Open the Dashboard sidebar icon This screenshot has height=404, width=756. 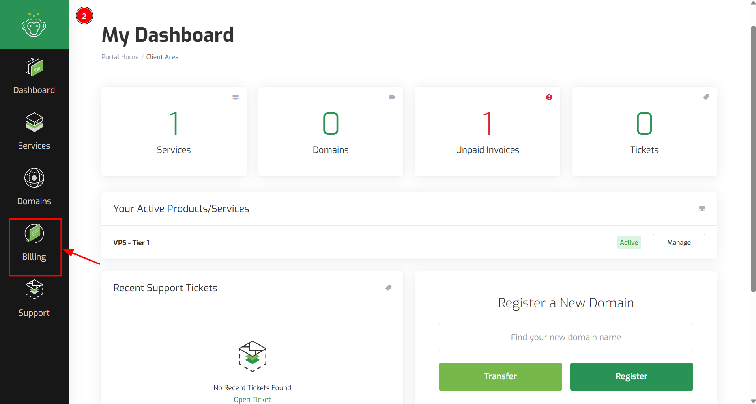click(34, 67)
